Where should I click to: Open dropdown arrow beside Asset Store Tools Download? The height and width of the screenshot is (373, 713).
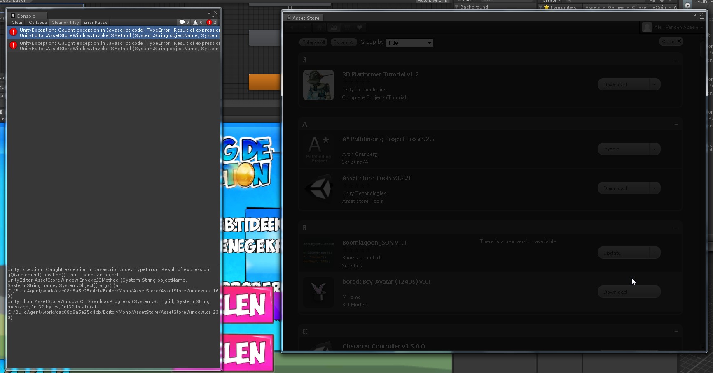[655, 188]
